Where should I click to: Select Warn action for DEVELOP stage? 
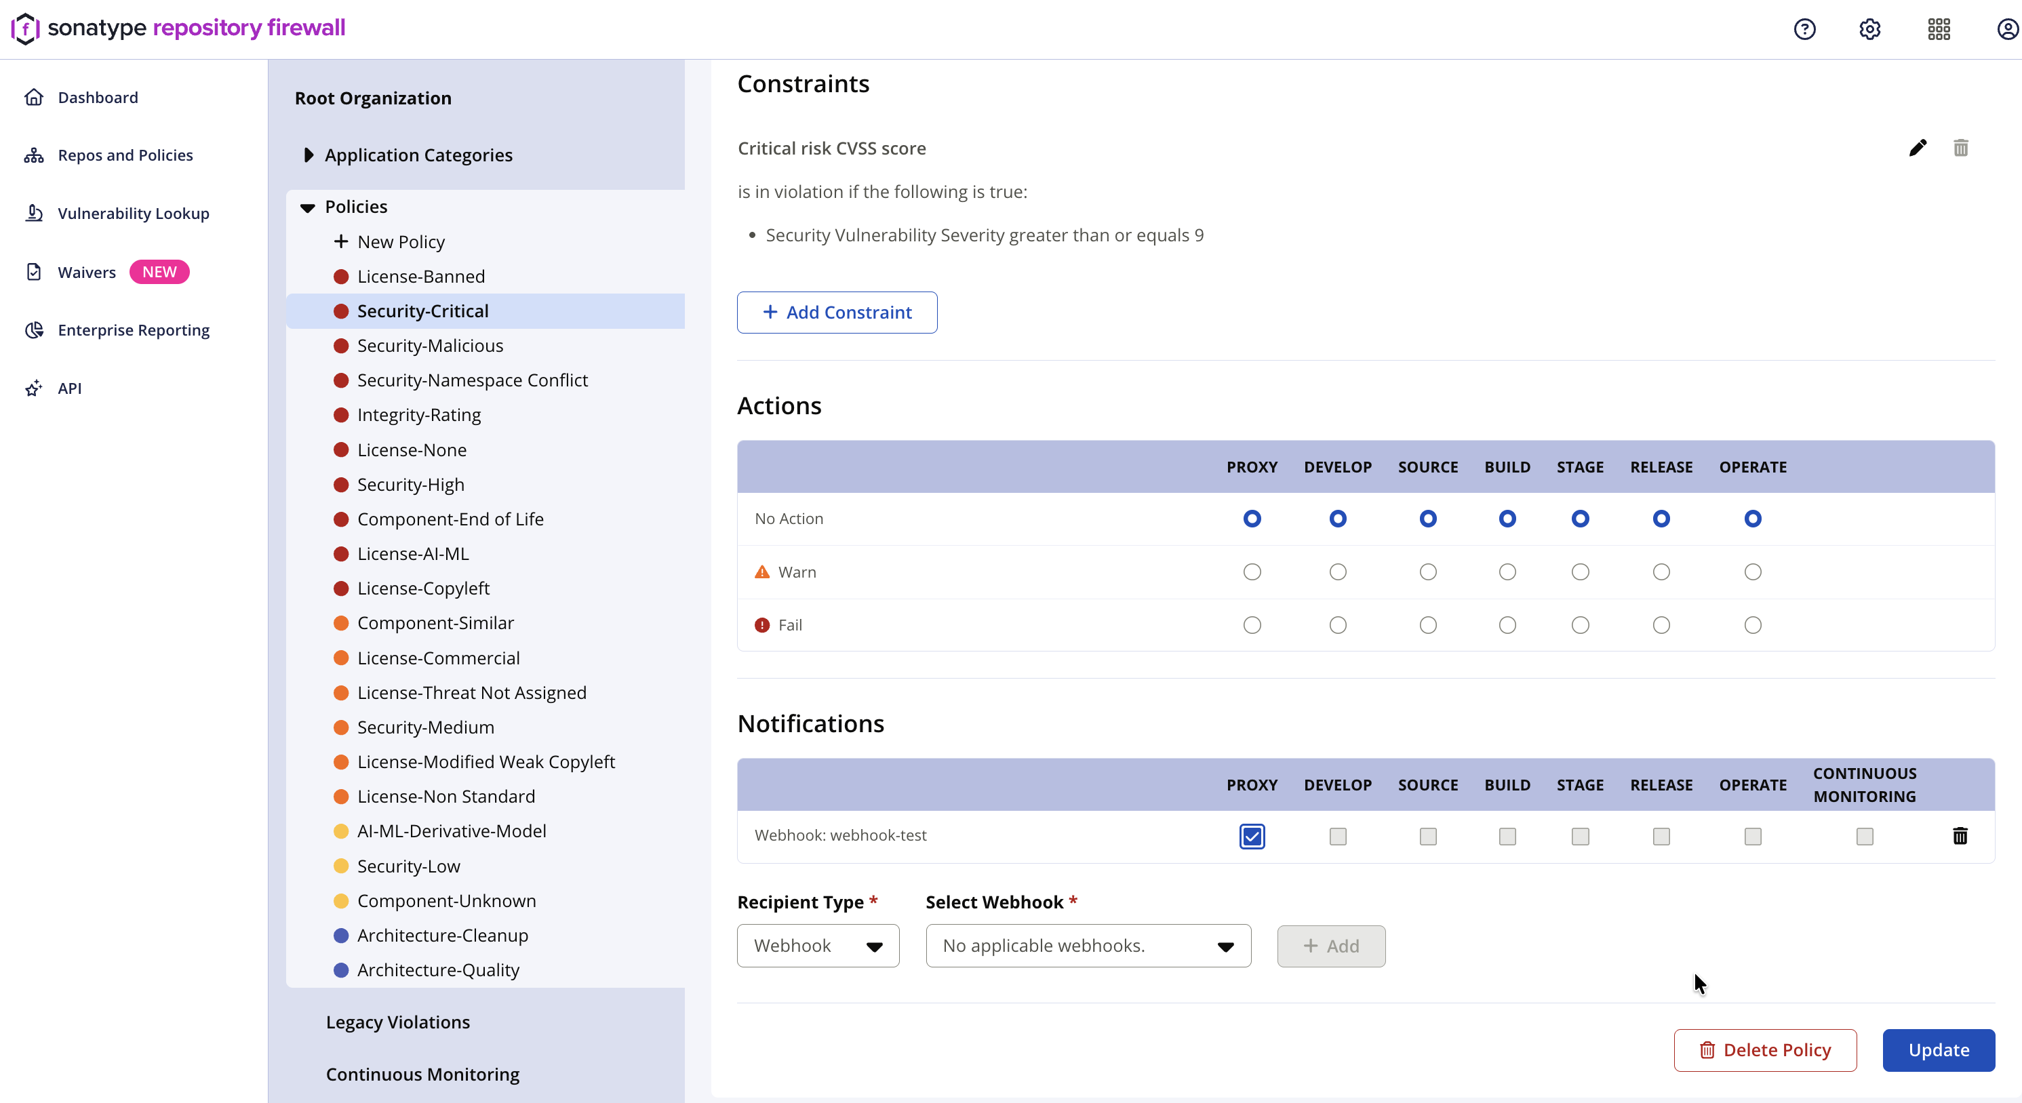[x=1338, y=571]
